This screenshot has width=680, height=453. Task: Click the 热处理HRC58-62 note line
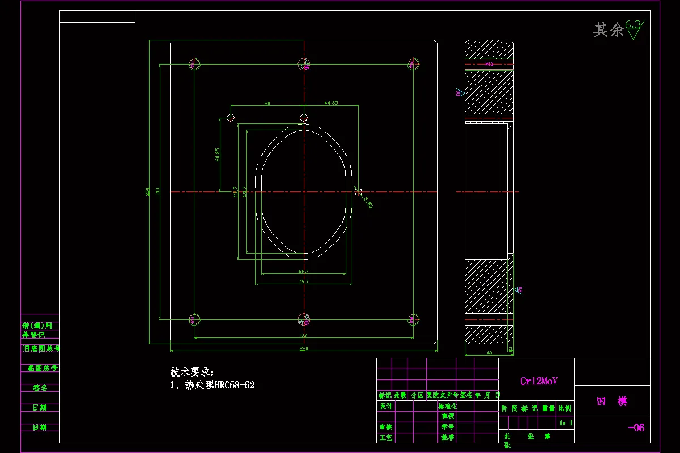point(212,385)
